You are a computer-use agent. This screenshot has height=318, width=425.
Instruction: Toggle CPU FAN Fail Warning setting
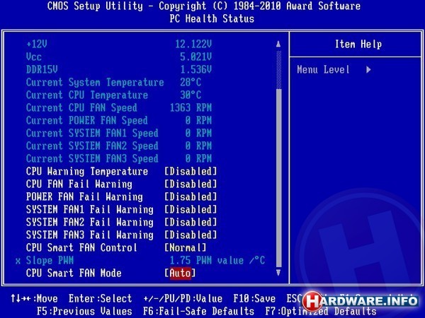[191, 184]
